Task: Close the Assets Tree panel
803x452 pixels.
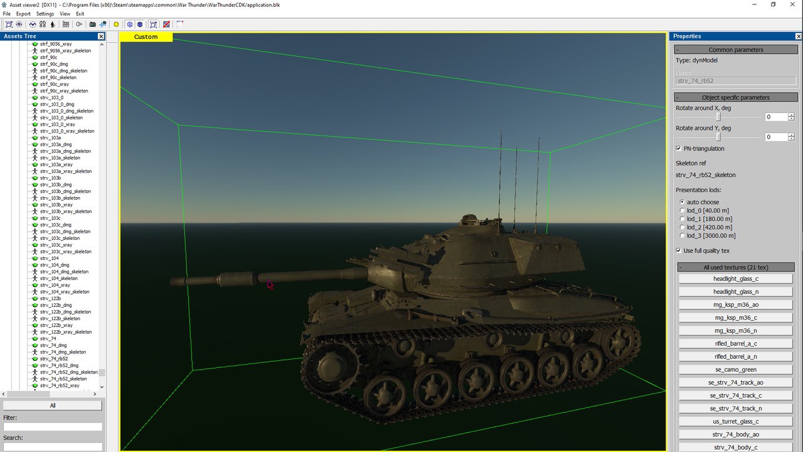Action: click(101, 36)
